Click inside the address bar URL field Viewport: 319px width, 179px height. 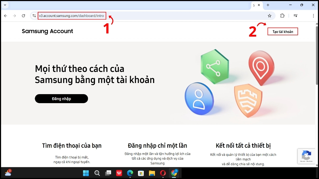point(72,16)
